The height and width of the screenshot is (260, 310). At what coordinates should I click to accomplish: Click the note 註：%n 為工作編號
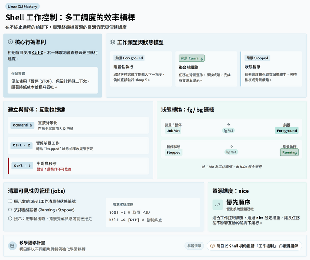pyautogui.click(x=232, y=166)
